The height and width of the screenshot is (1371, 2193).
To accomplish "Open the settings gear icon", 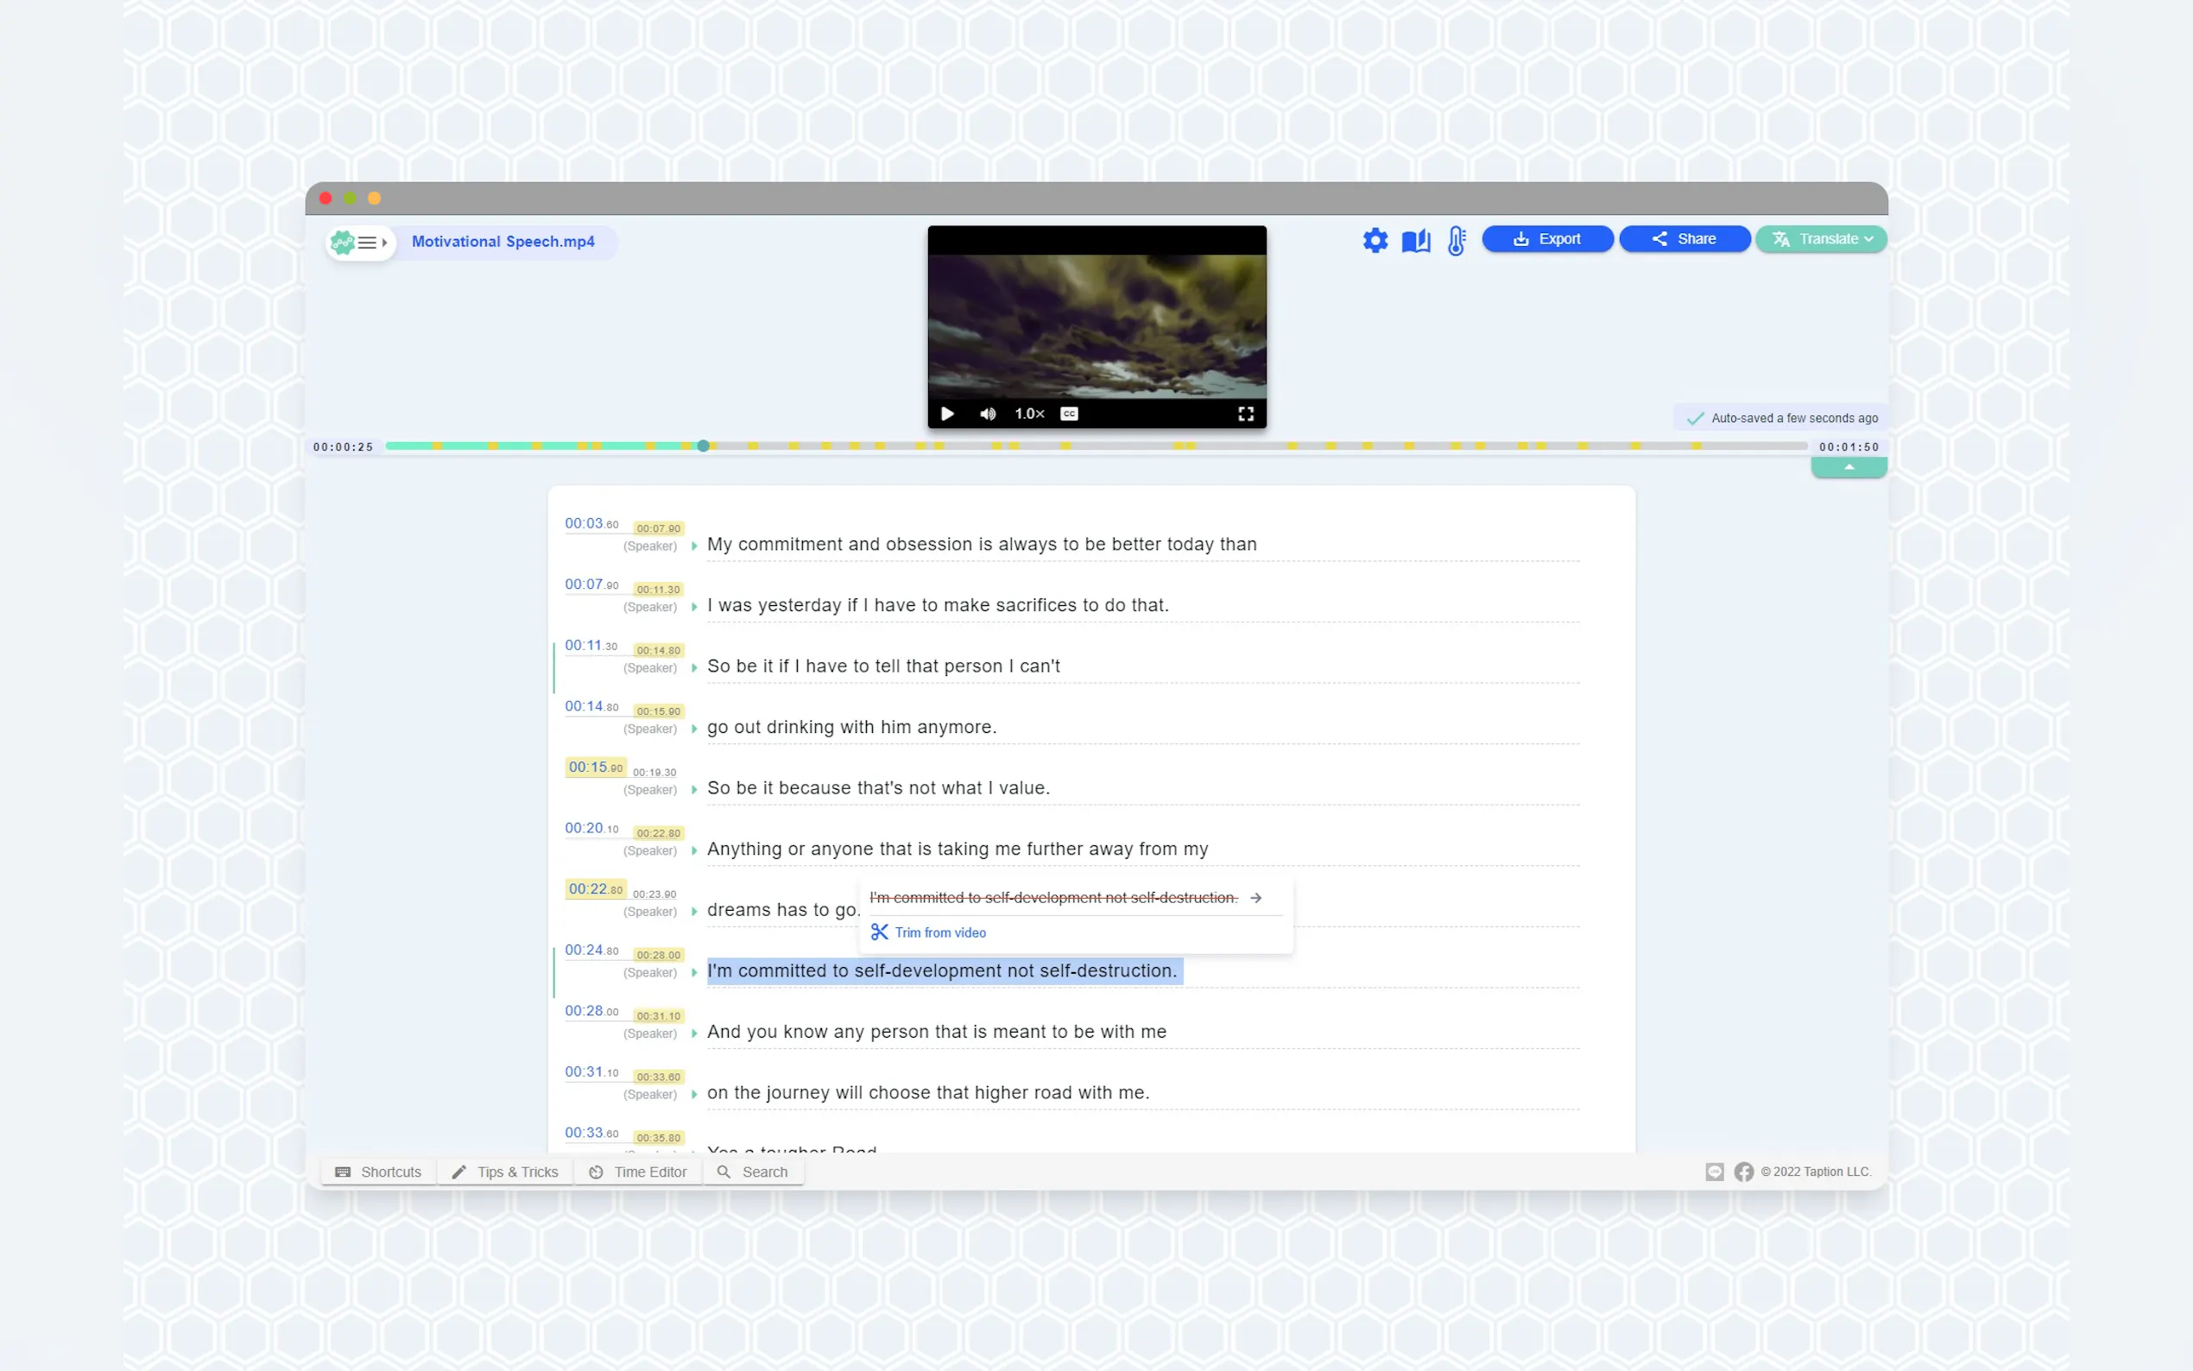I will 1375,240.
